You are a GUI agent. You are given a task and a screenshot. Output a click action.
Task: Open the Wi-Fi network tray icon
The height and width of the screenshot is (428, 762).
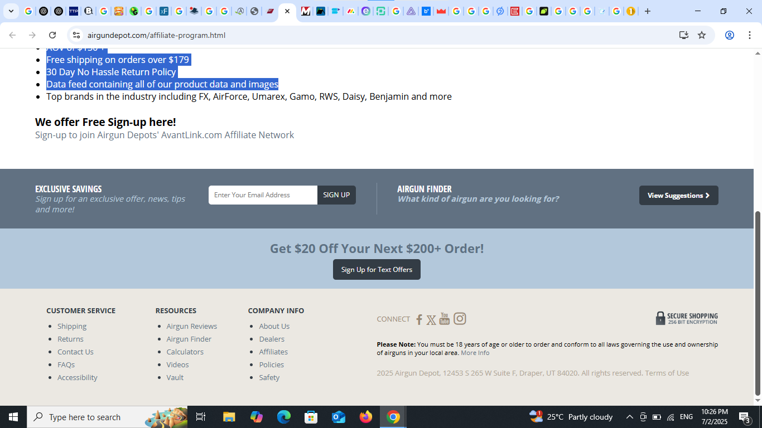[671, 417]
